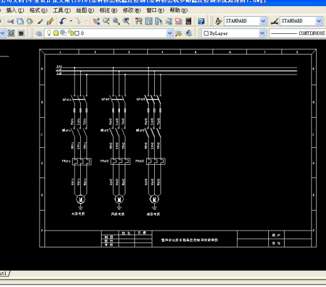The height and width of the screenshot is (287, 326).
Task: Click the ByLayer color swatch box
Action: [206, 33]
